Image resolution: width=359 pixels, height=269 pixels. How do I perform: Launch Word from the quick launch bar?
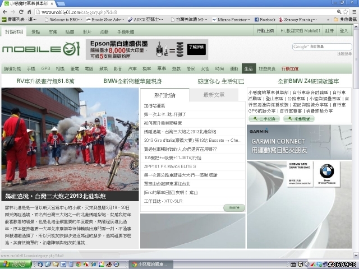(63, 265)
